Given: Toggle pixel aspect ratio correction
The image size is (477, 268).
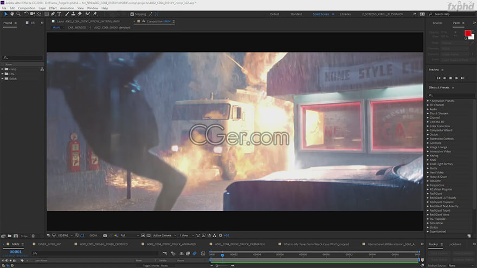Looking at the screenshot, I should click(198, 236).
